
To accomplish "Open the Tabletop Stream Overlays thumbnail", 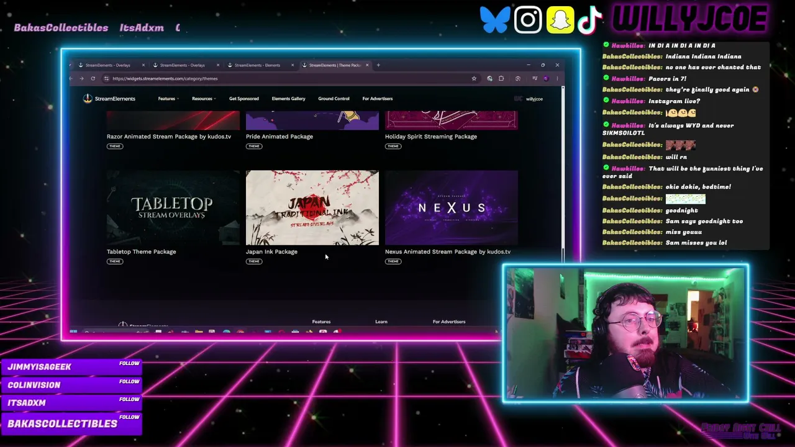I will [173, 207].
